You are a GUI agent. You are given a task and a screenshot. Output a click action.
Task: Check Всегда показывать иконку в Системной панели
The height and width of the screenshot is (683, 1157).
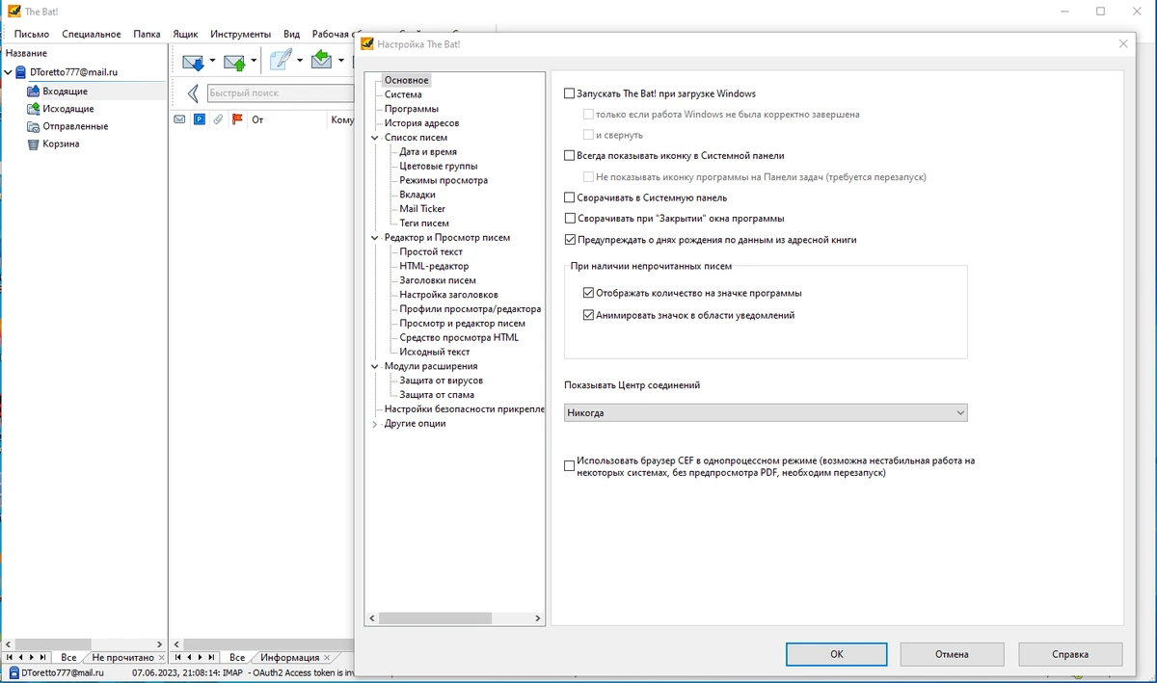coord(569,156)
